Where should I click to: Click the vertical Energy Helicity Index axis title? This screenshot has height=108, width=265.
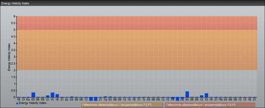click(9, 57)
